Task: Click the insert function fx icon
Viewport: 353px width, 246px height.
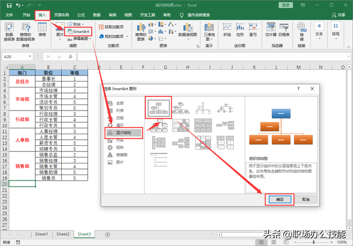Action: click(x=71, y=57)
